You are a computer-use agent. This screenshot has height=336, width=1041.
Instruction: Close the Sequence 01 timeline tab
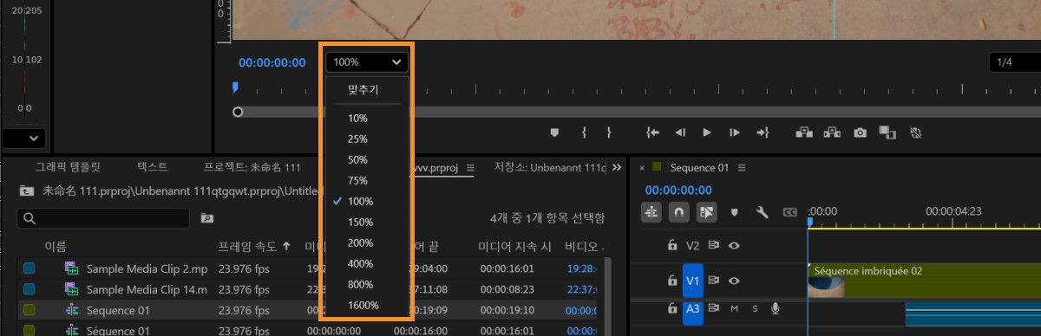pyautogui.click(x=642, y=167)
